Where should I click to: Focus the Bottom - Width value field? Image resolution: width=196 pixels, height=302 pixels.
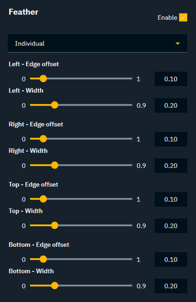pos(171,286)
